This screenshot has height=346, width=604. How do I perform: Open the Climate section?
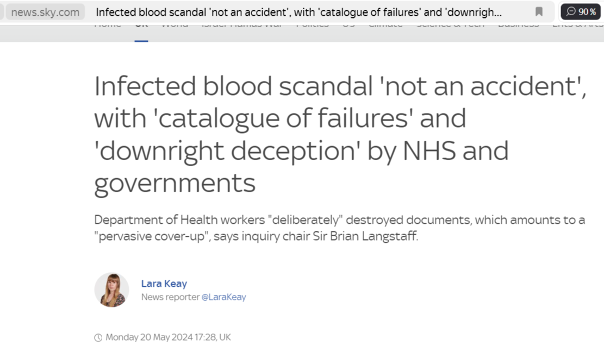(385, 25)
